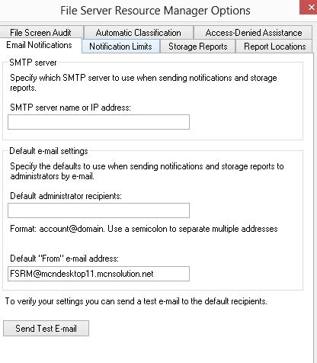
Task: Click the 'SMTP server' group heading
Action: 33,63
